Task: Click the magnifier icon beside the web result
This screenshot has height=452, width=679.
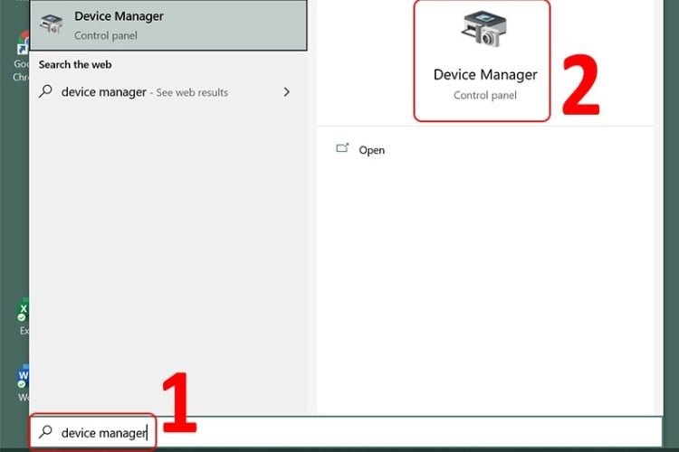Action: click(x=46, y=92)
